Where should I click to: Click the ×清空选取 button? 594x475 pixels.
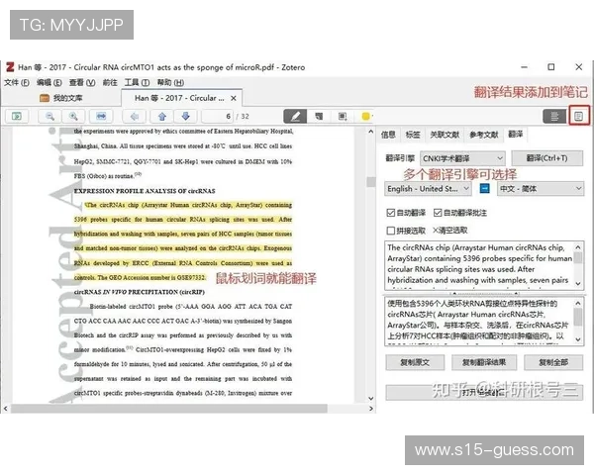[x=450, y=231]
